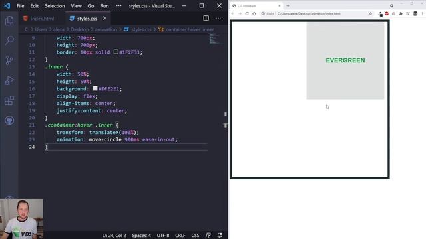Open a new browser tab
Viewport: 426px width, 239px height.
[288, 6]
